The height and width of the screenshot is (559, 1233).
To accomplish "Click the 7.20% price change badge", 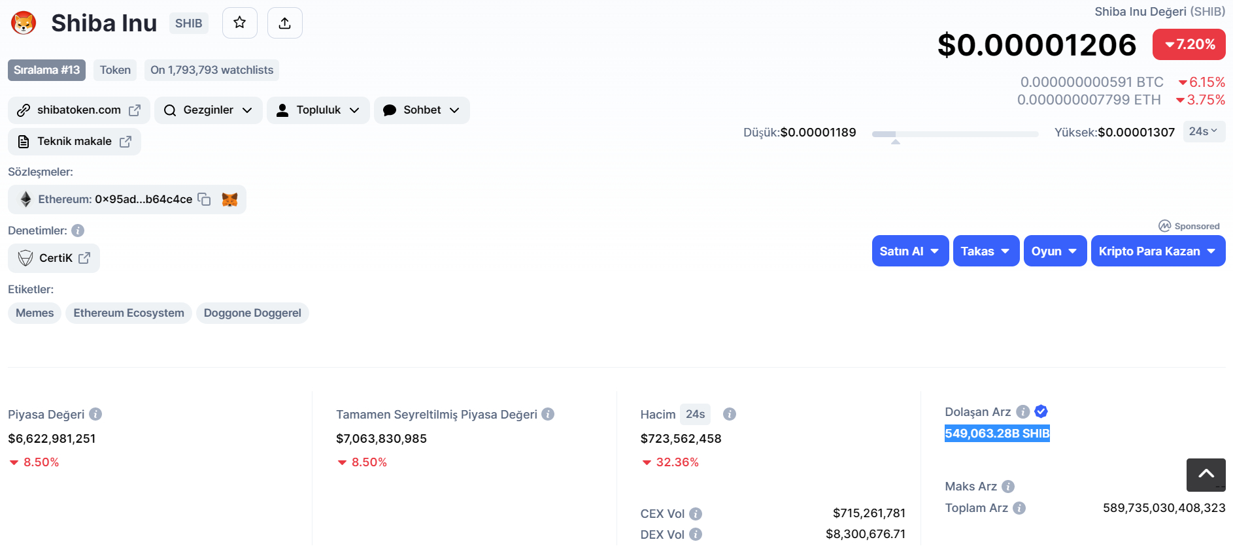I will (x=1189, y=44).
